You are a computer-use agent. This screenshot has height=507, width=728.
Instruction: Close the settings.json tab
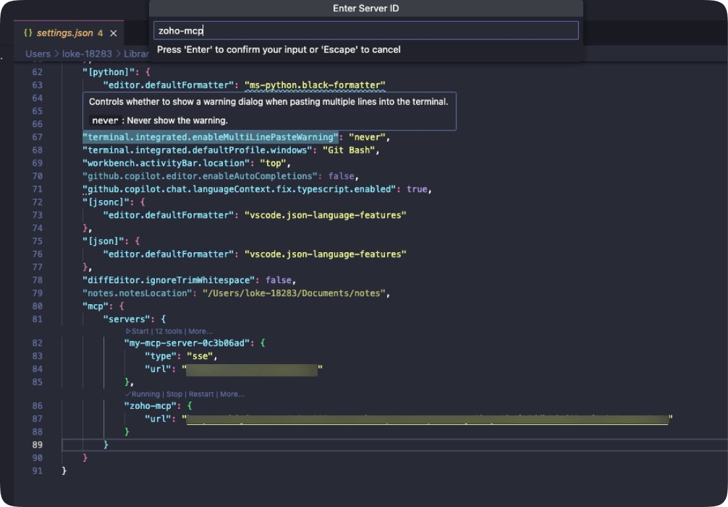click(x=113, y=34)
